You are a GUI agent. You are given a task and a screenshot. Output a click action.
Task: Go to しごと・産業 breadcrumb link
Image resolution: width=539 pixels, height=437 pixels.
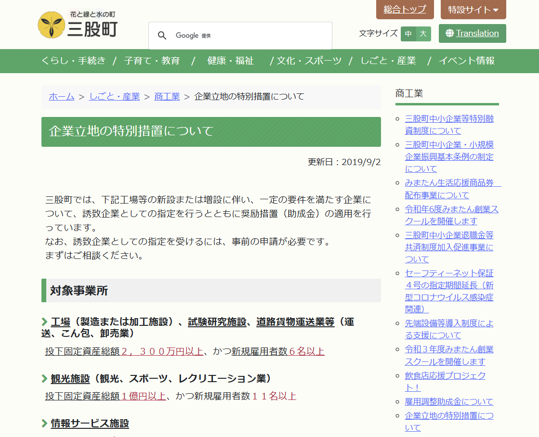pyautogui.click(x=115, y=97)
